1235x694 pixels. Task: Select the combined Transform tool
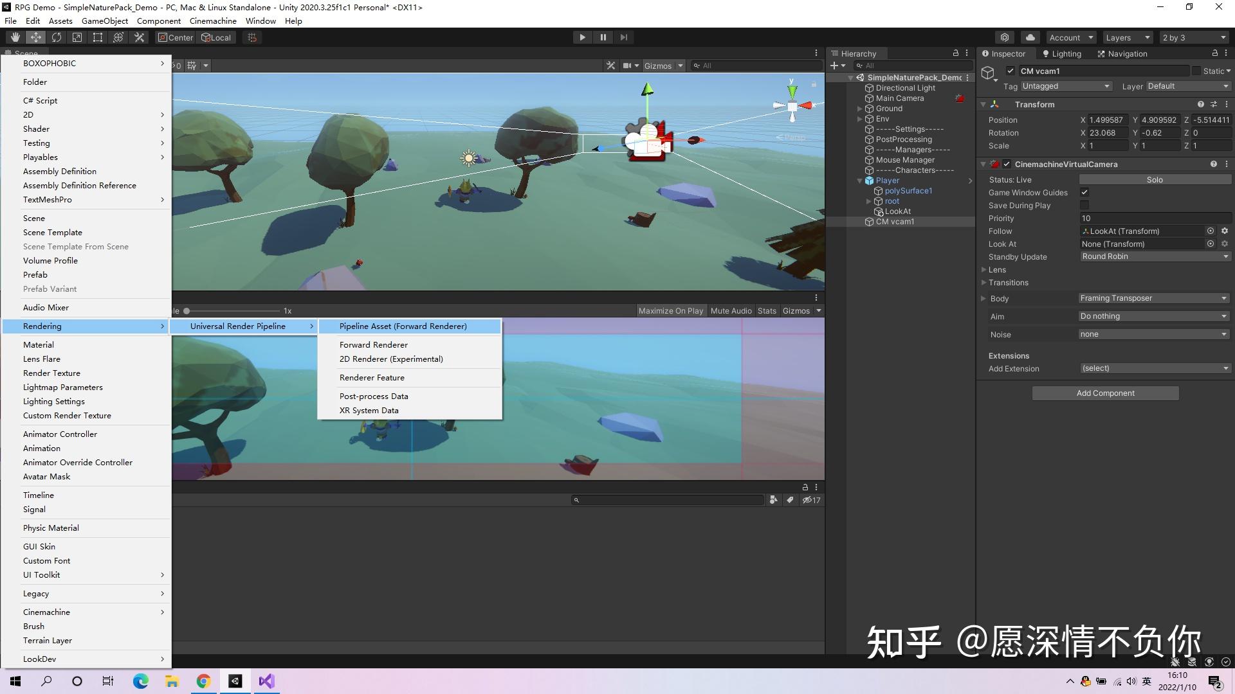coord(118,37)
